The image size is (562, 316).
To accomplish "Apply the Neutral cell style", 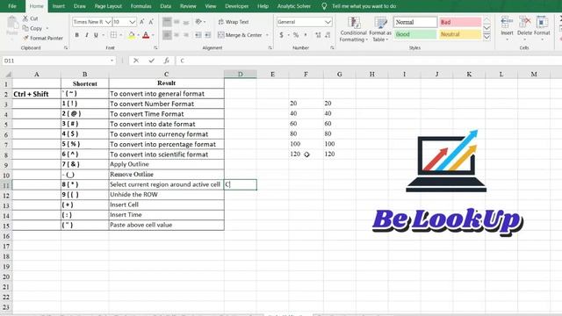I will (x=460, y=34).
